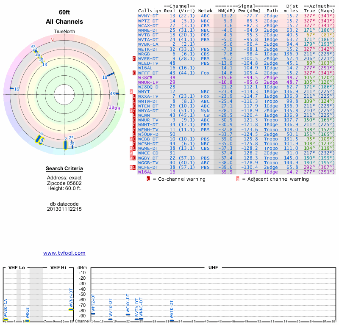Click the Search Criteria heading
Viewport: 339px width, 325px height.
[x=64, y=169]
